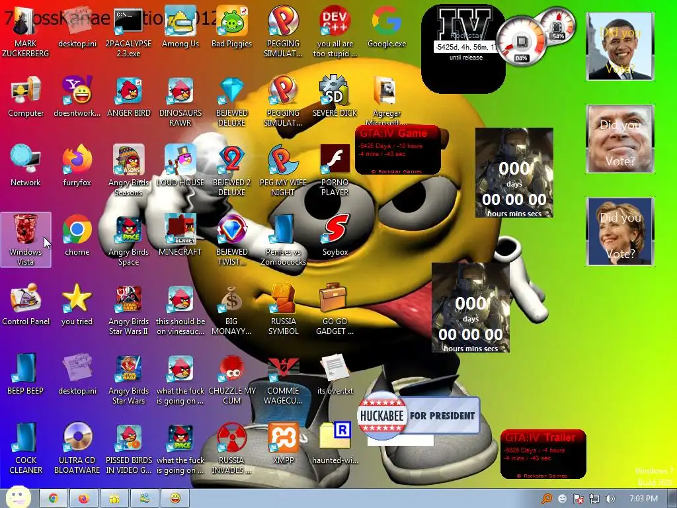Select the LOUD HOUSE shortcut
The height and width of the screenshot is (508, 677).
180,166
